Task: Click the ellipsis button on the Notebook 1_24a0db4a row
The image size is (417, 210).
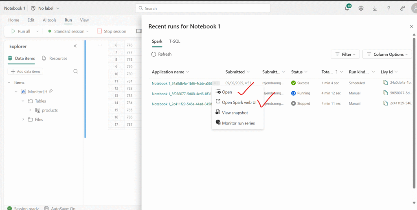Action: pyautogui.click(x=216, y=83)
